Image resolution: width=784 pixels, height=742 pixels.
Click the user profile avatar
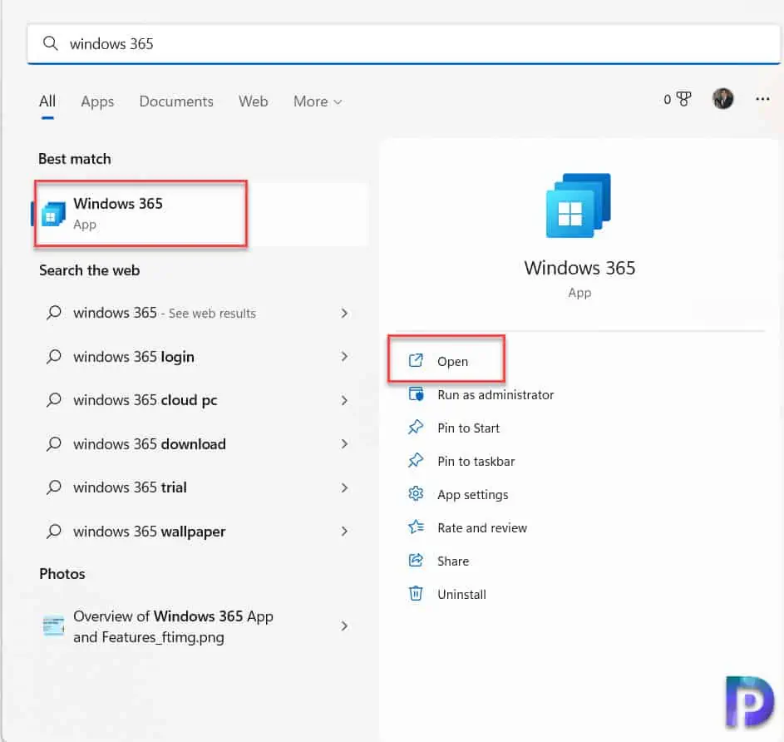point(723,98)
